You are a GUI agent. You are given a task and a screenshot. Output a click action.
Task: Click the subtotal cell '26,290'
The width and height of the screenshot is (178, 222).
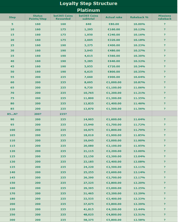88,177
